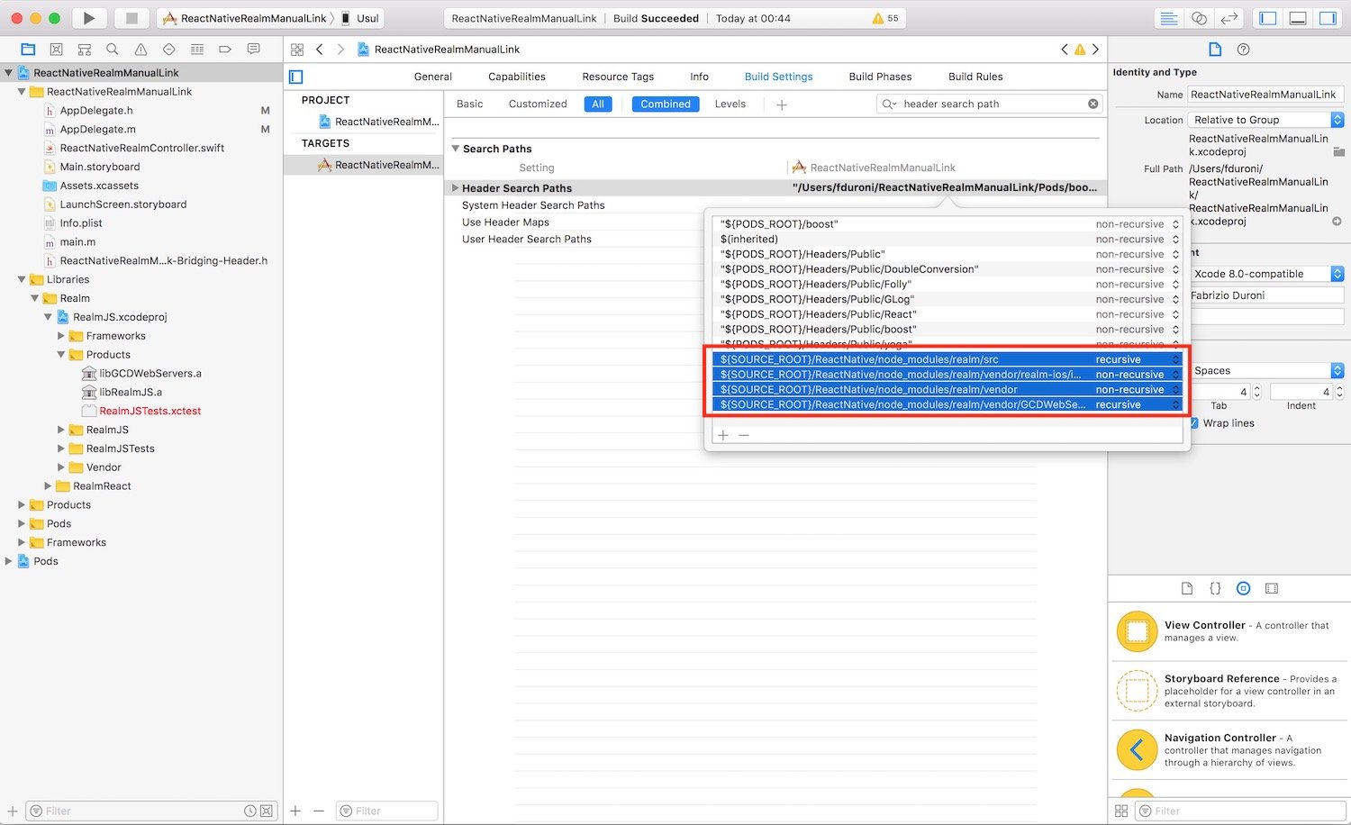Remove the selected header search paths

pos(744,435)
